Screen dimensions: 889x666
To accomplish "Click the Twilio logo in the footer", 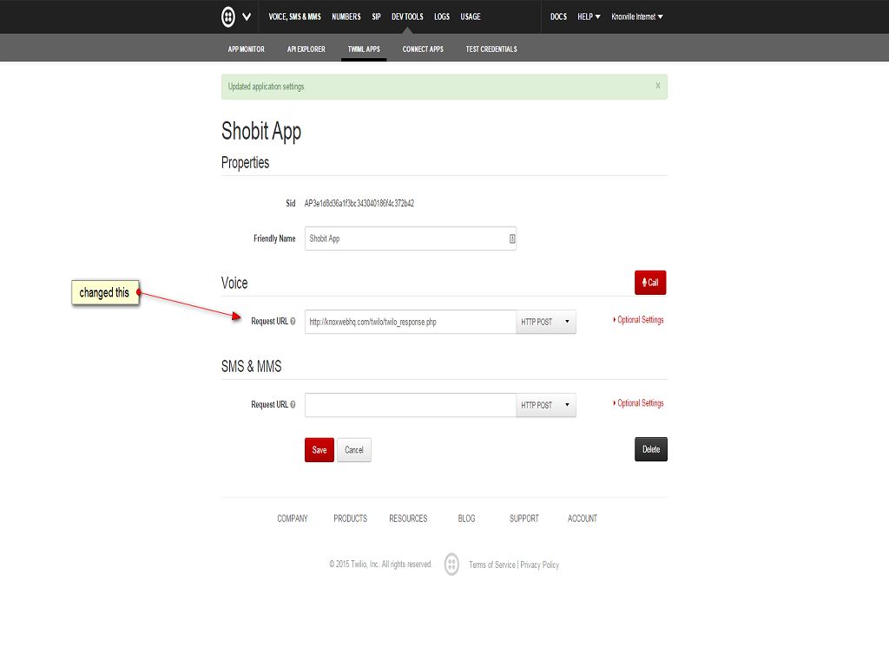I will [451, 564].
